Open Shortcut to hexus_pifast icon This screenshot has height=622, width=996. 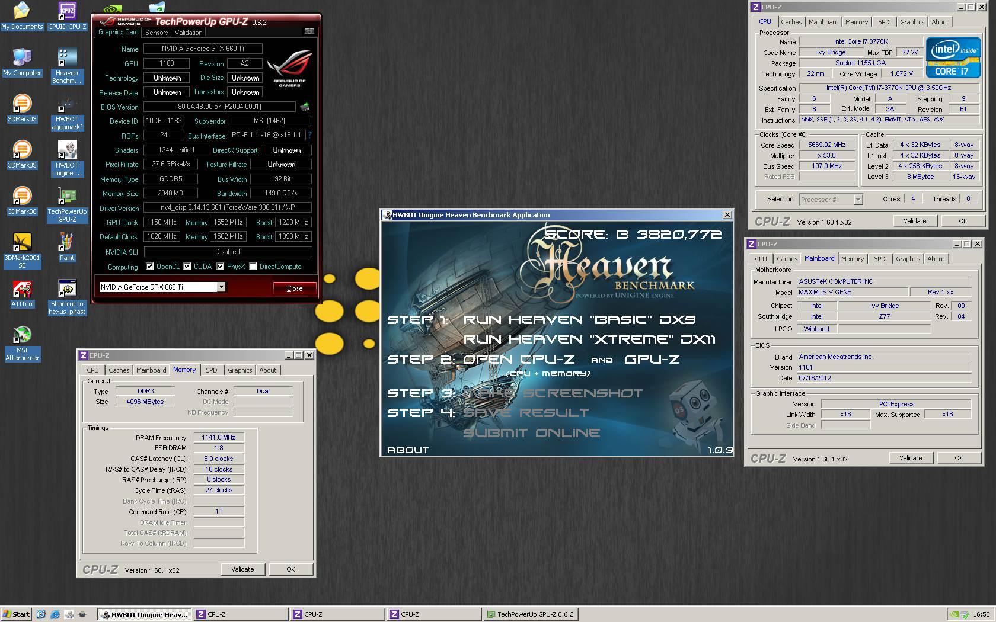(x=67, y=297)
